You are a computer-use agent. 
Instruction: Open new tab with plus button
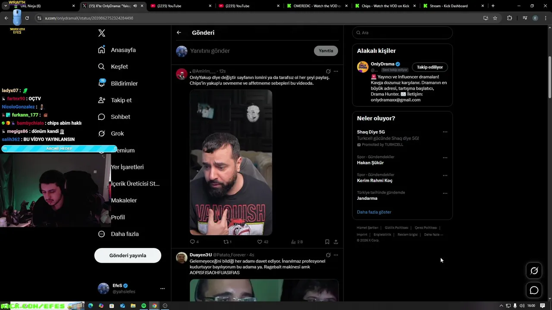click(493, 6)
